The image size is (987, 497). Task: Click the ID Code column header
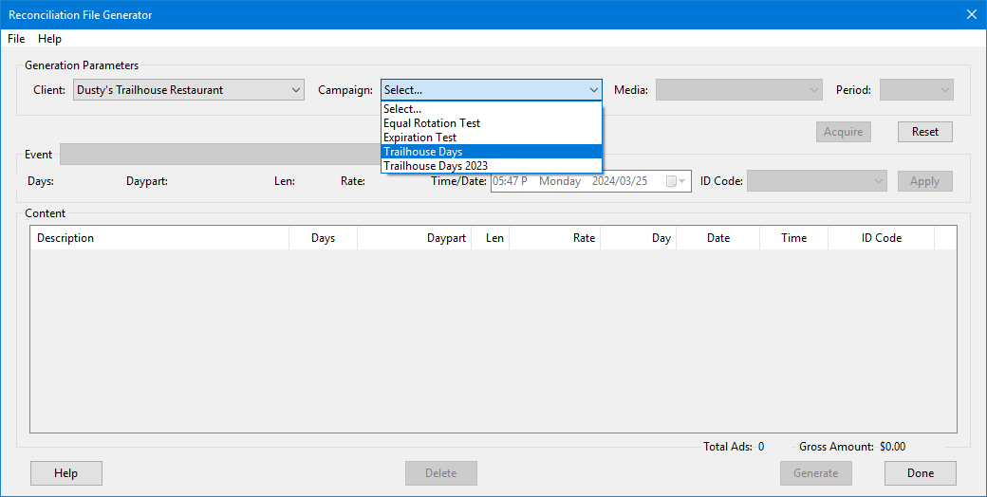click(881, 238)
